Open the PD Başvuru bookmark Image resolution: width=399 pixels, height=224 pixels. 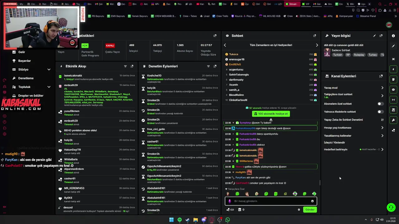(x=96, y=16)
